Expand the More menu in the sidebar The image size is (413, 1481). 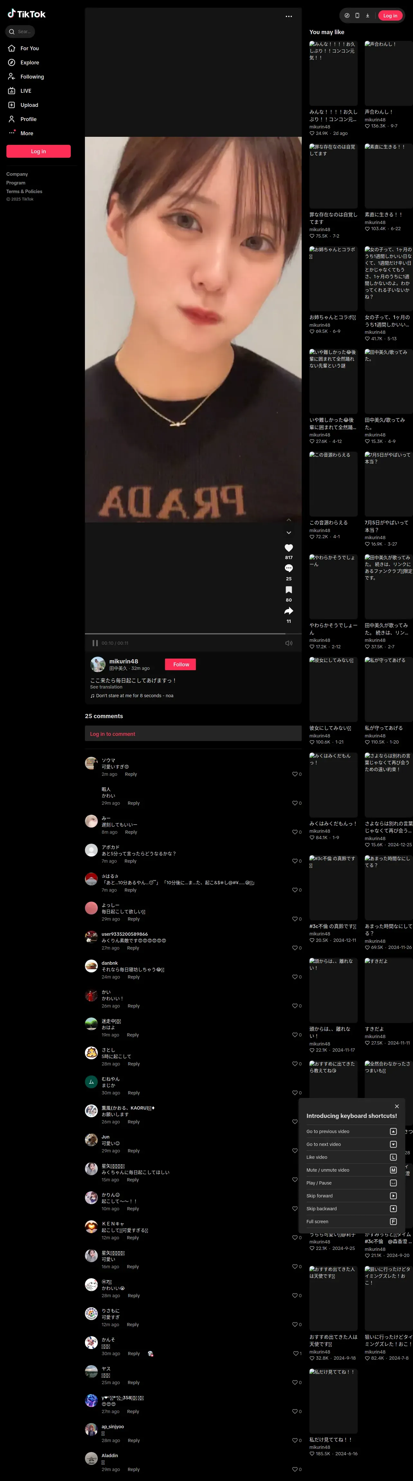pyautogui.click(x=21, y=133)
